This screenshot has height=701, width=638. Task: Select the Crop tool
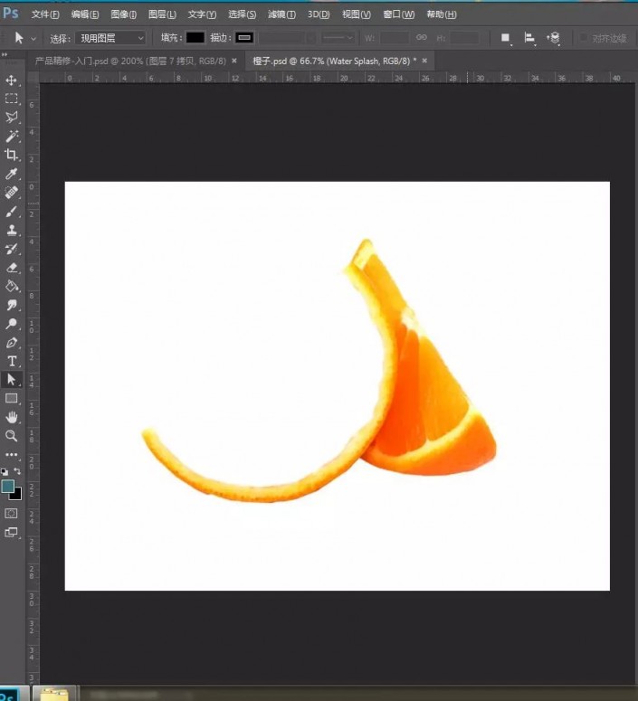point(11,155)
